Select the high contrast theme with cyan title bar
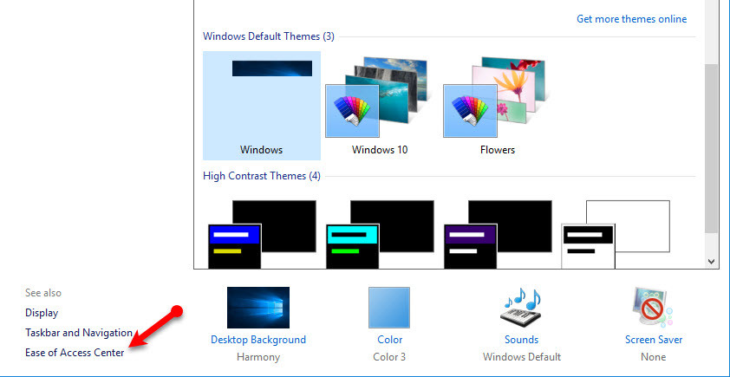 (x=380, y=235)
